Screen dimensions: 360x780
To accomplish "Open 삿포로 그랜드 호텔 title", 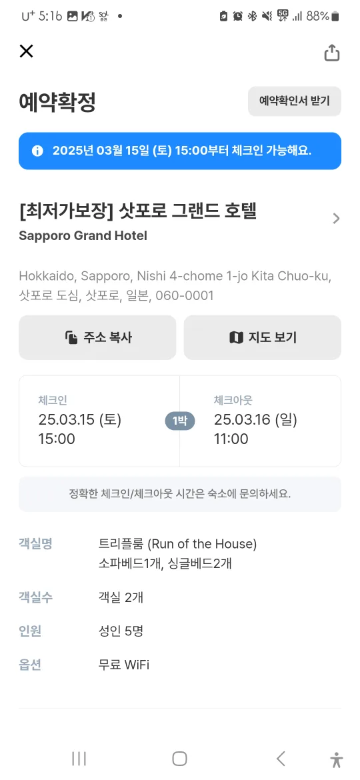I will [138, 212].
